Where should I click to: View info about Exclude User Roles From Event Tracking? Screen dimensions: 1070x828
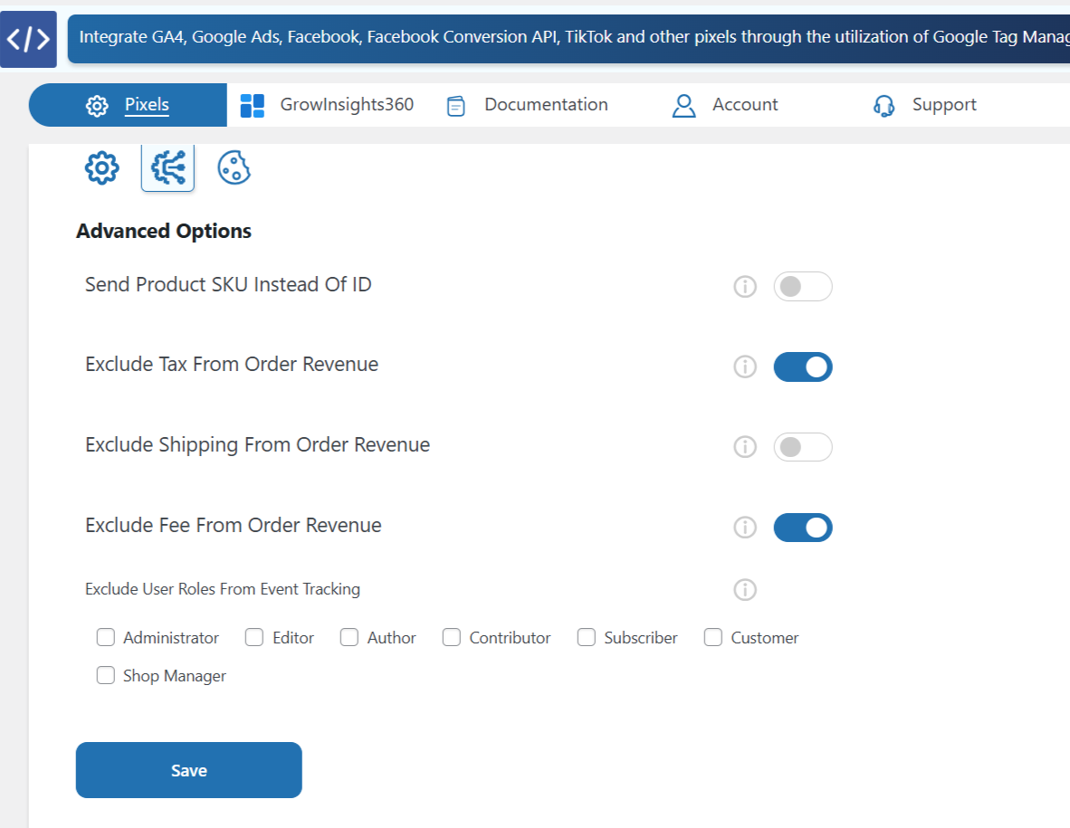tap(745, 589)
